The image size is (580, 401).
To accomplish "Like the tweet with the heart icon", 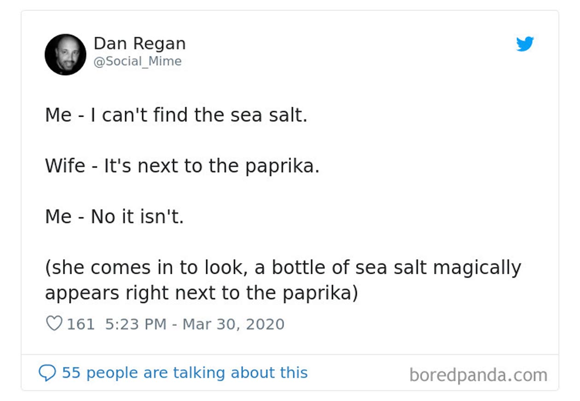I will 54,324.
